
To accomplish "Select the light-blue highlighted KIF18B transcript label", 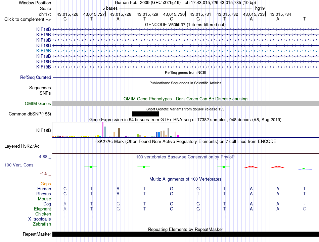I will coord(44,51).
